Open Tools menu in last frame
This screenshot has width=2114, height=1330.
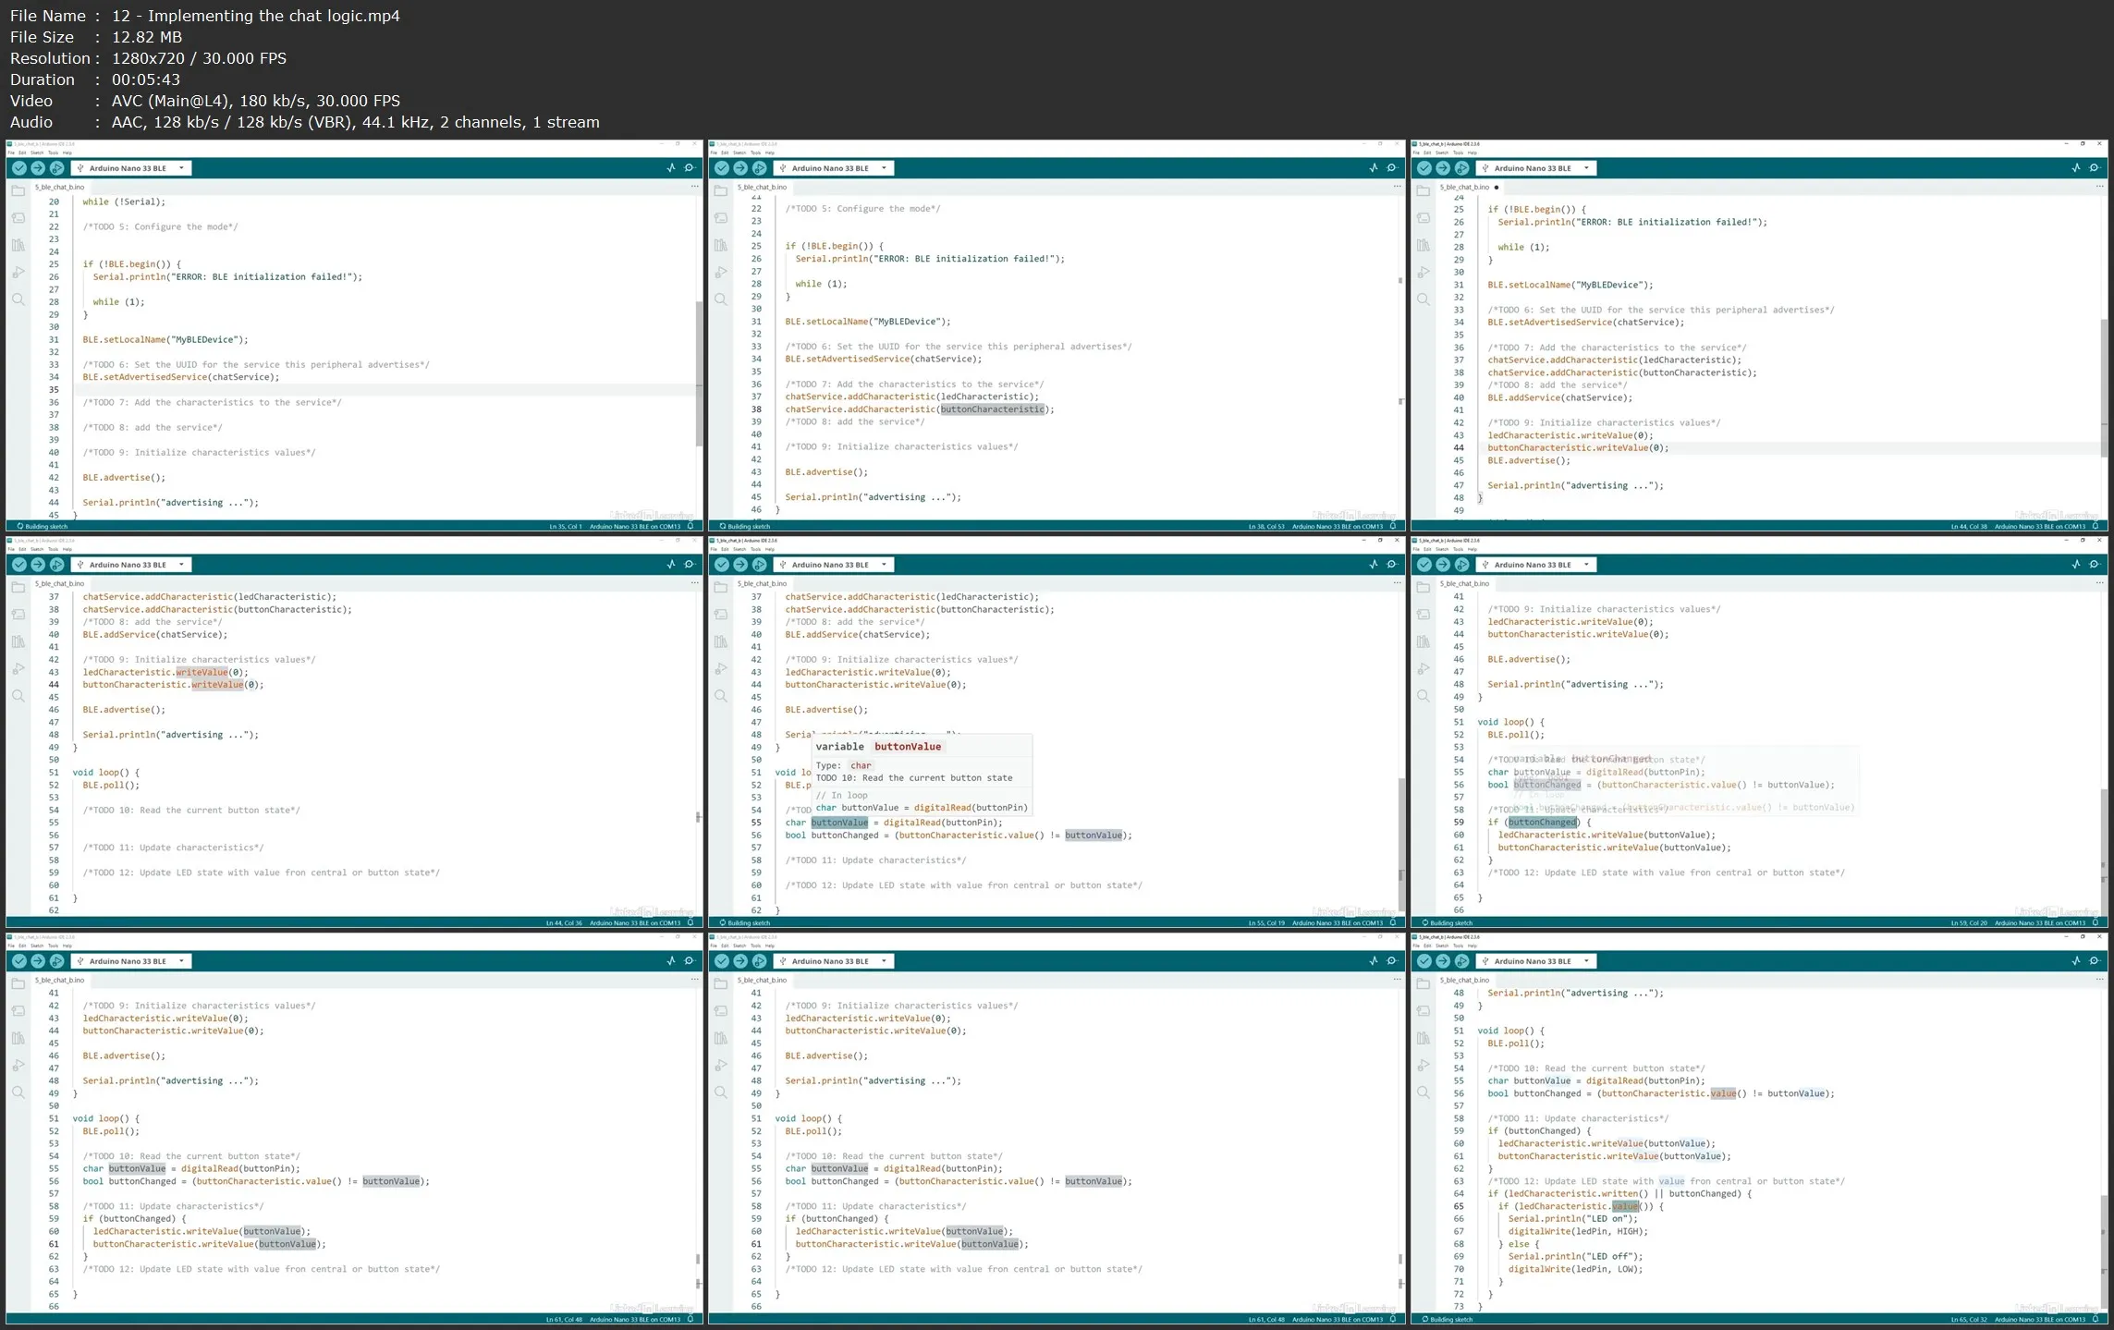(1458, 946)
